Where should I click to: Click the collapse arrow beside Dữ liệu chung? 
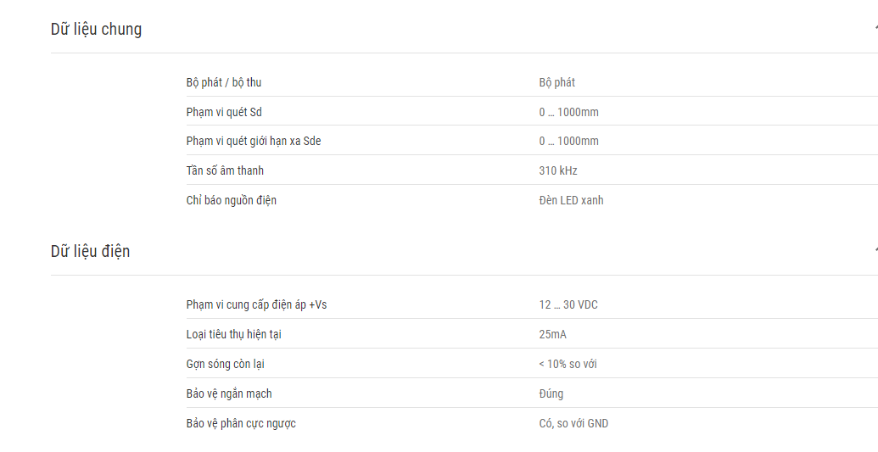(875, 28)
